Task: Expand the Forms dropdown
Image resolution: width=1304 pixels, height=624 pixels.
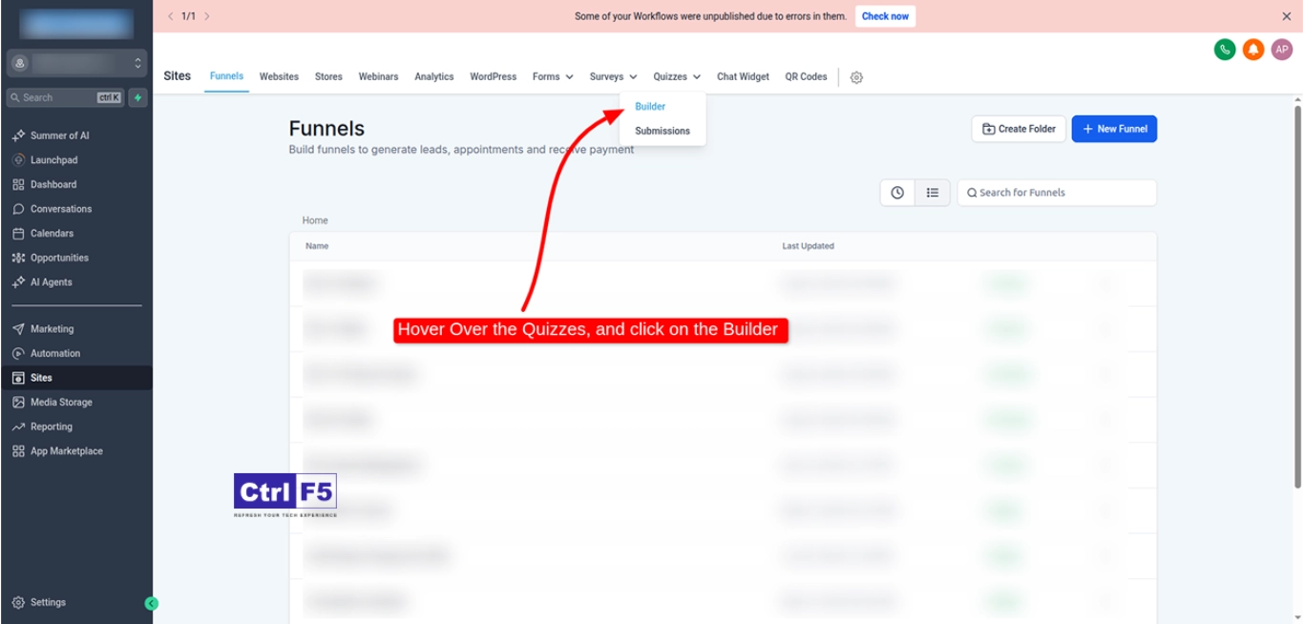Action: [553, 76]
